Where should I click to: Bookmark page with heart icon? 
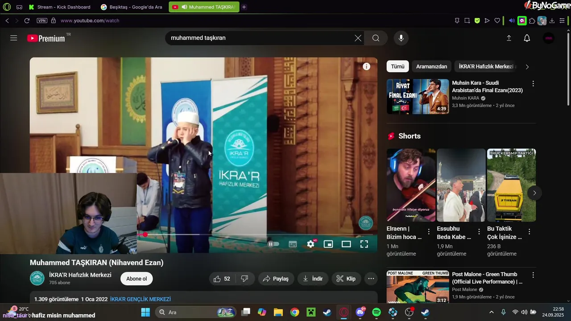[497, 21]
